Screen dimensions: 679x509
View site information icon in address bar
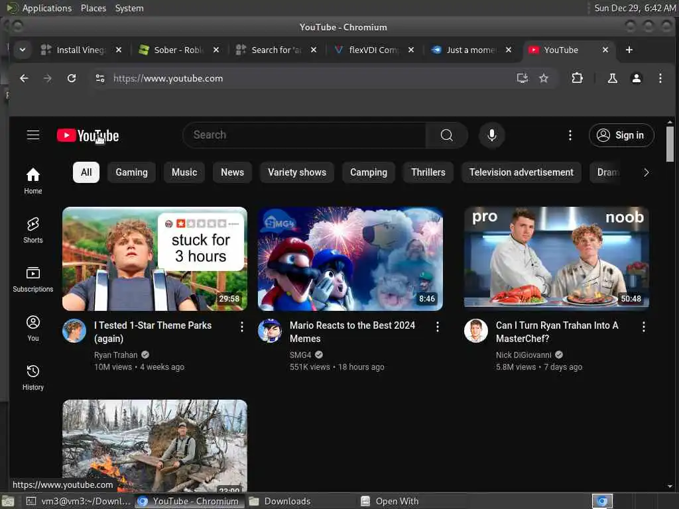click(x=100, y=78)
